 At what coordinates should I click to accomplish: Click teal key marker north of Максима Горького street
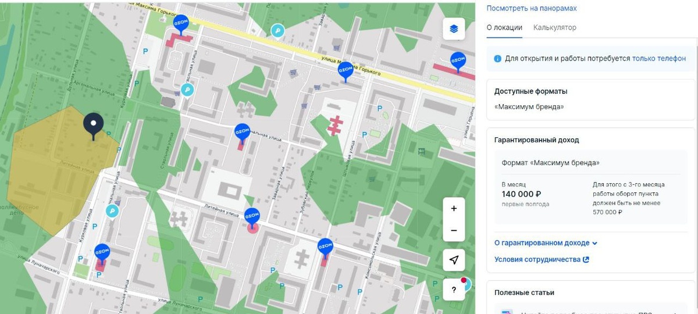(x=279, y=31)
